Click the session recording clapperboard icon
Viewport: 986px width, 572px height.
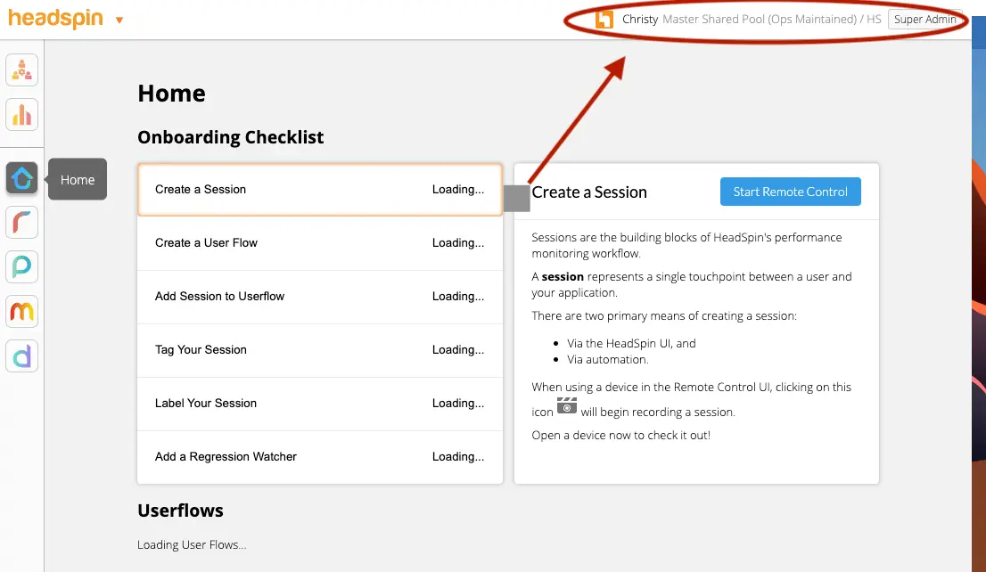pos(567,405)
